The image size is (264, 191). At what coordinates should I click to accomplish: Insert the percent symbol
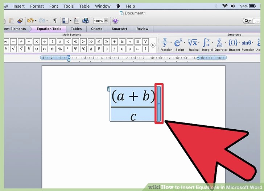pyautogui.click(x=60, y=49)
